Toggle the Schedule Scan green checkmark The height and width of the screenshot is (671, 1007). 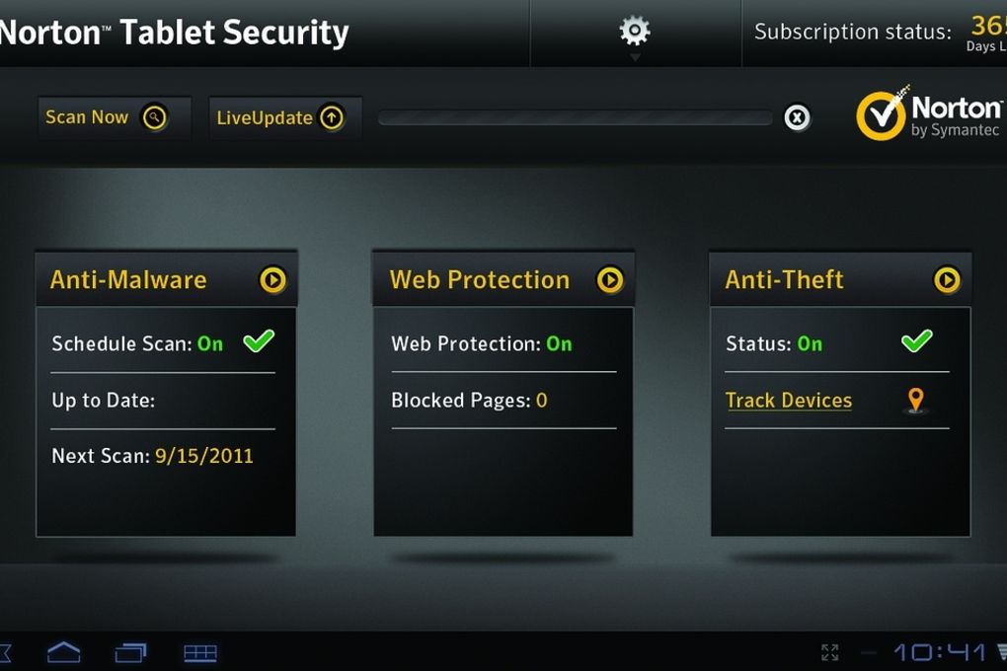[x=259, y=341]
